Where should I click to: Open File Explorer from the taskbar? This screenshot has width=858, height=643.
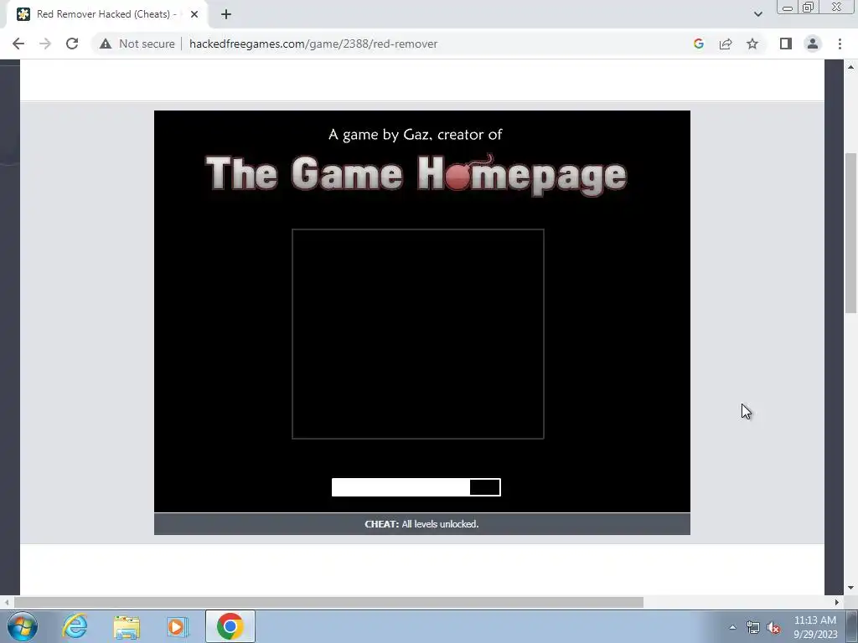127,626
